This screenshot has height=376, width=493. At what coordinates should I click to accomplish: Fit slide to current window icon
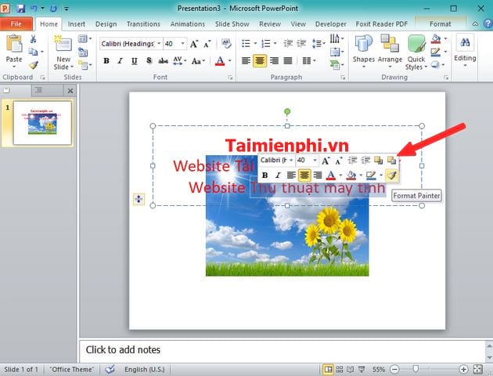pos(477,369)
